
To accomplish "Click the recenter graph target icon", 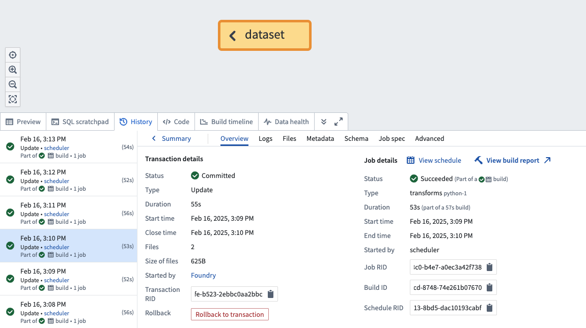I will (13, 55).
